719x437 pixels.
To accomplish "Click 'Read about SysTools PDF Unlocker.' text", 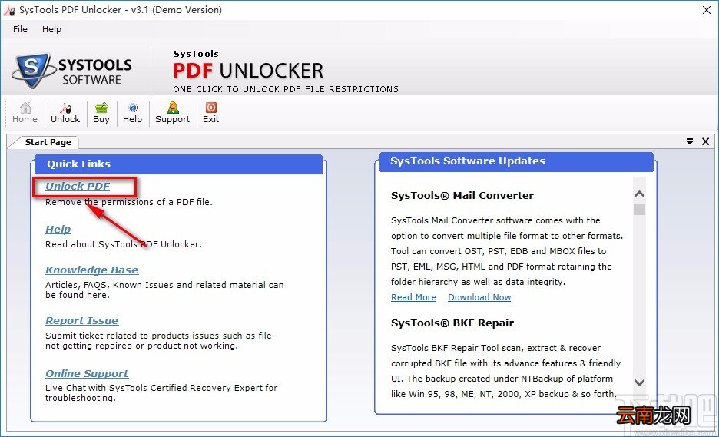I will [x=124, y=244].
